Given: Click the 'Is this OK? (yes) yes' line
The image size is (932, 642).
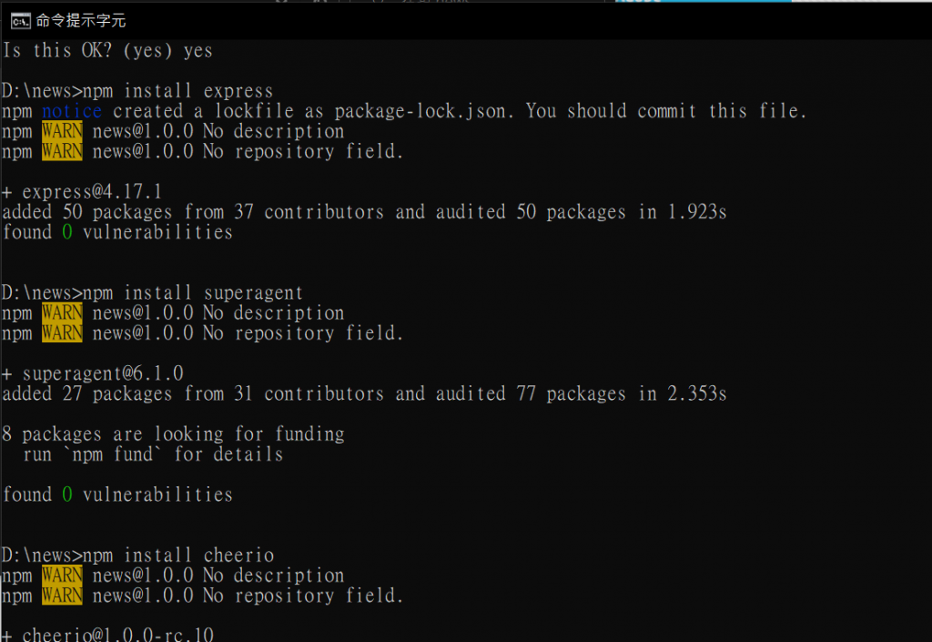Looking at the screenshot, I should pos(107,50).
